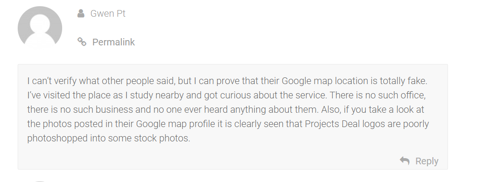Click the partially visible avatar of the next comment
The height and width of the screenshot is (182, 480).
tap(40, 181)
